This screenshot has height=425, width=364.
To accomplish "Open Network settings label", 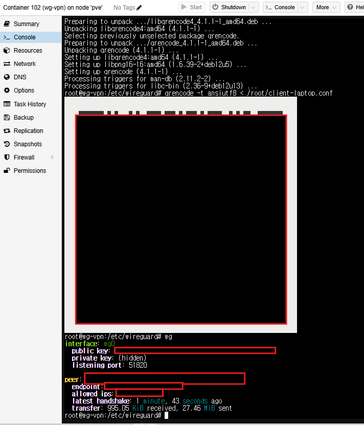I will click(x=25, y=64).
